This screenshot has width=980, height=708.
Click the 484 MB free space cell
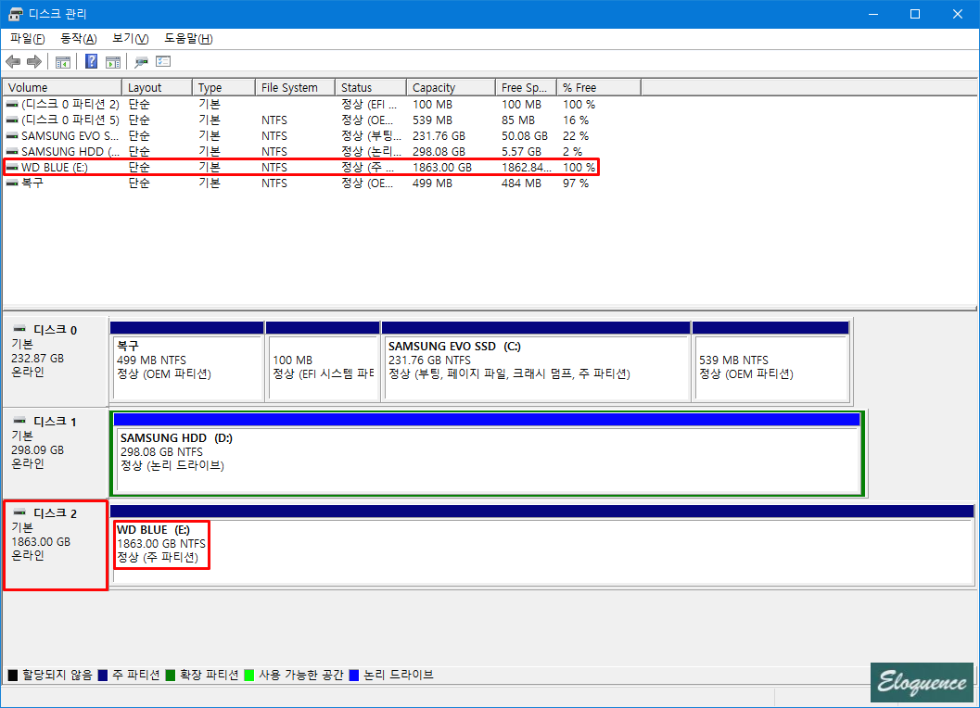pyautogui.click(x=521, y=183)
